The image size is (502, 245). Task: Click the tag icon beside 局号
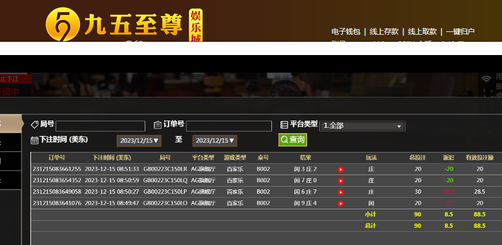click(x=35, y=125)
